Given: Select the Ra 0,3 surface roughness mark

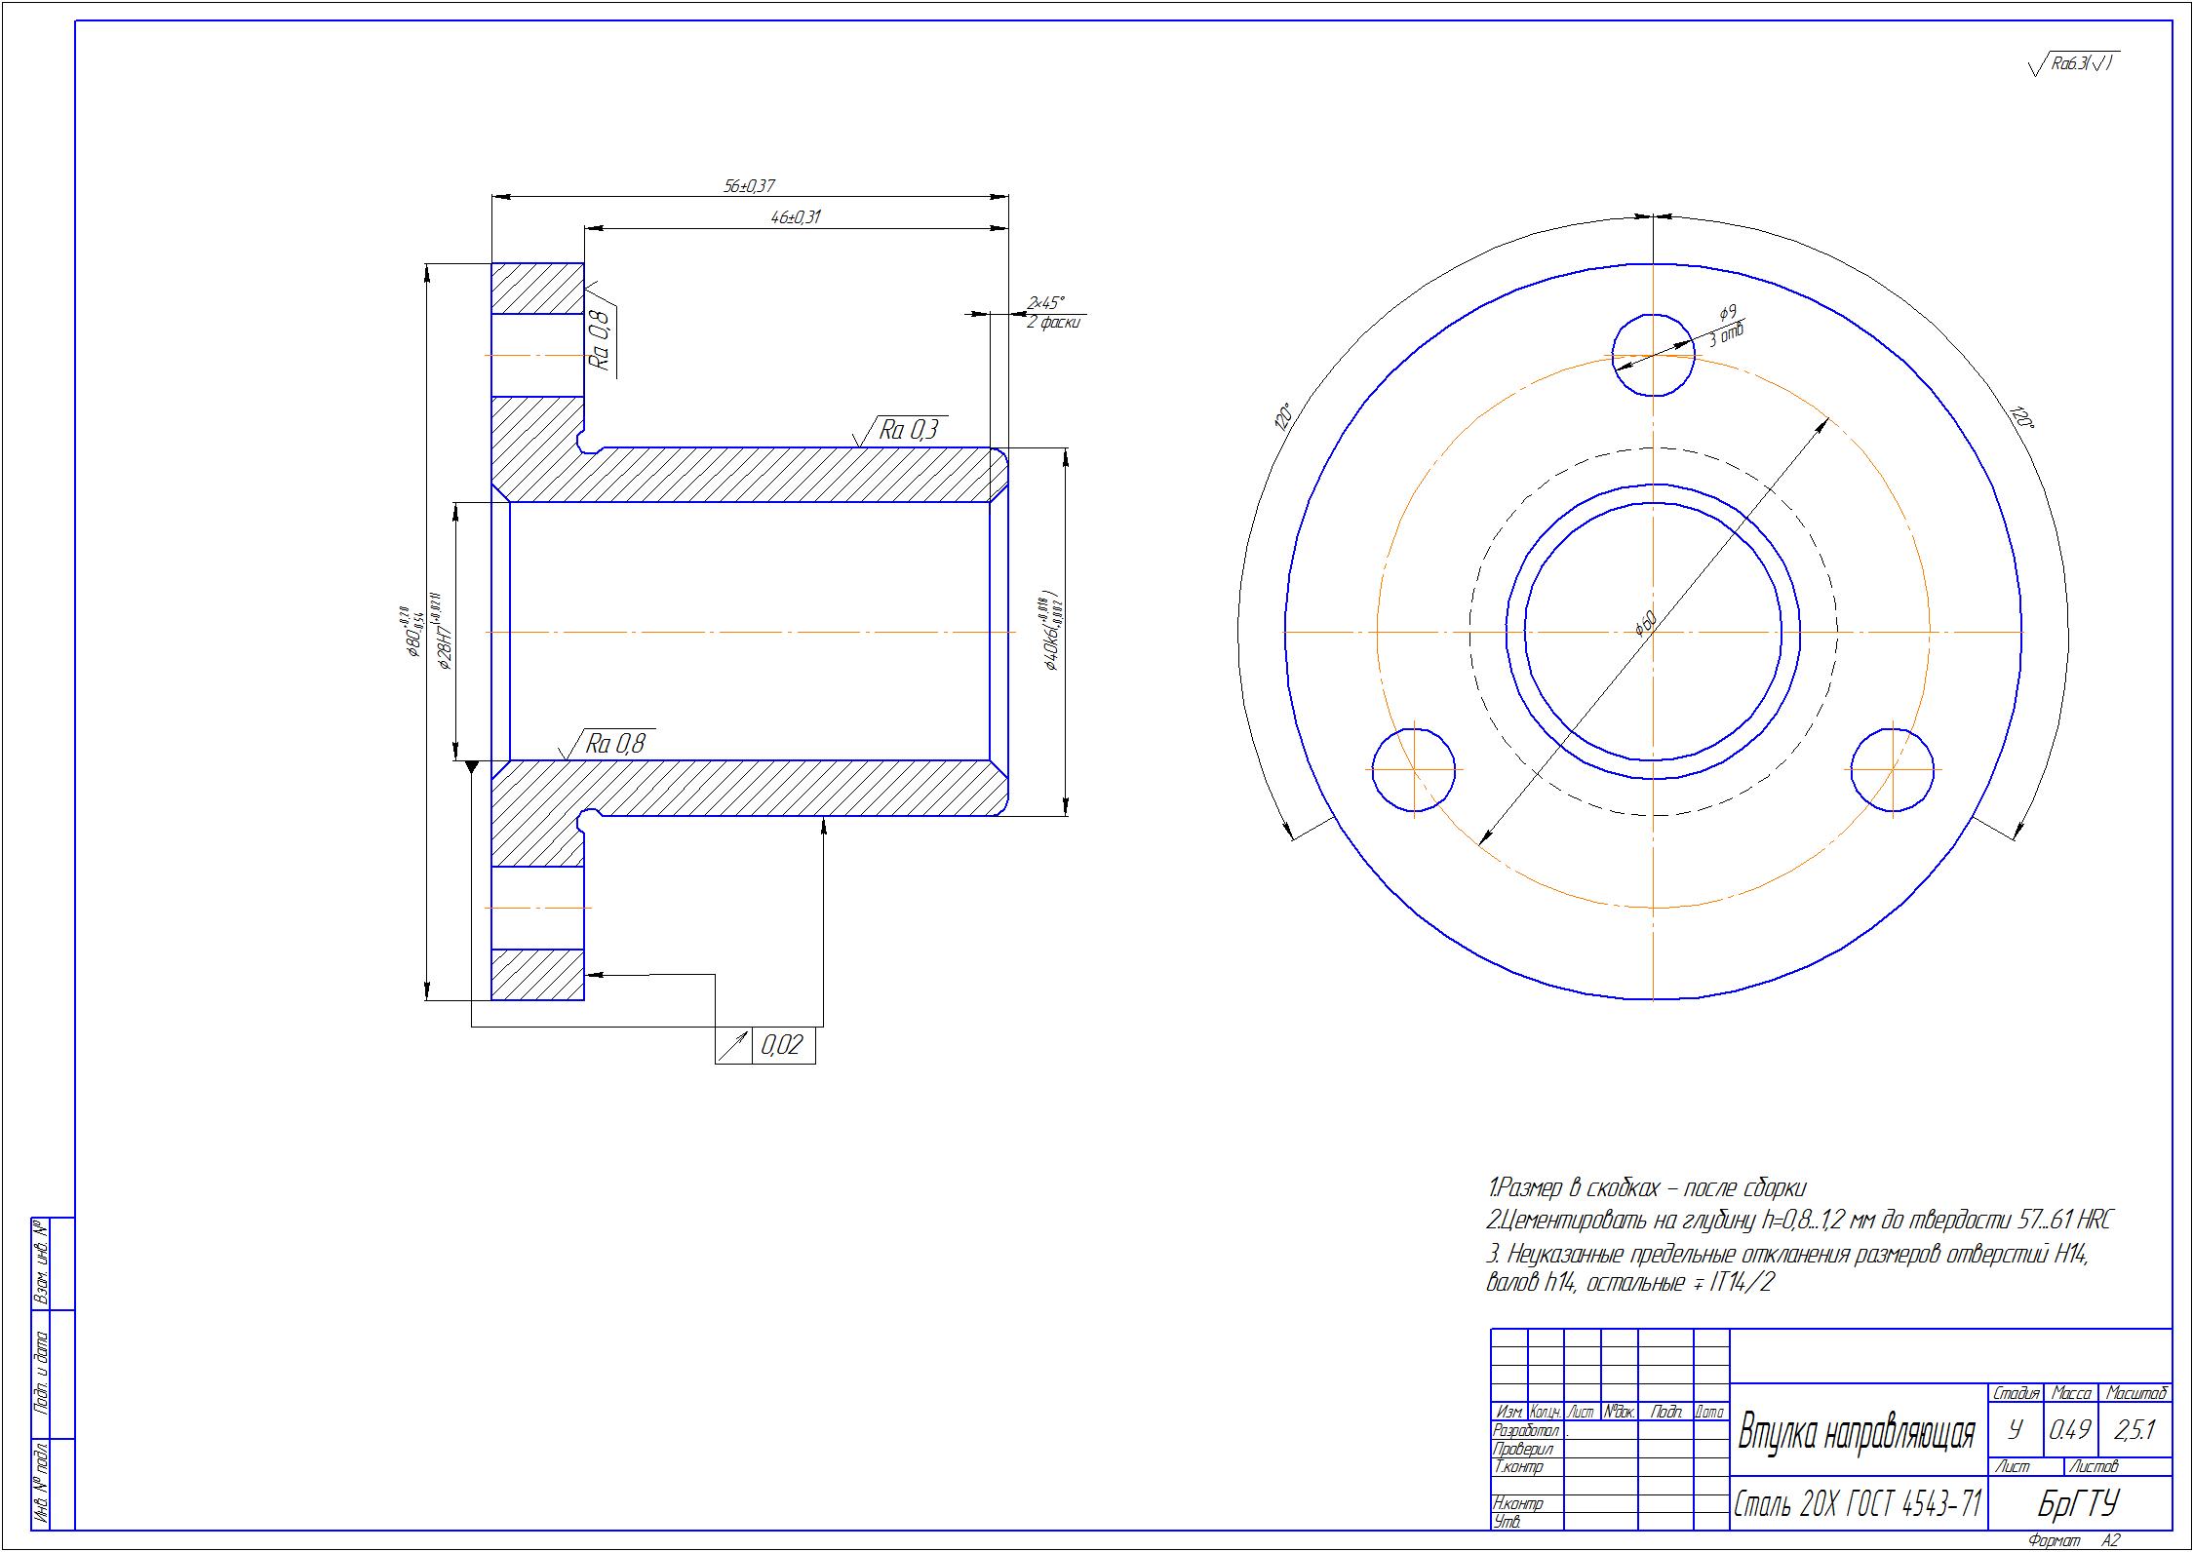Looking at the screenshot, I should [900, 430].
